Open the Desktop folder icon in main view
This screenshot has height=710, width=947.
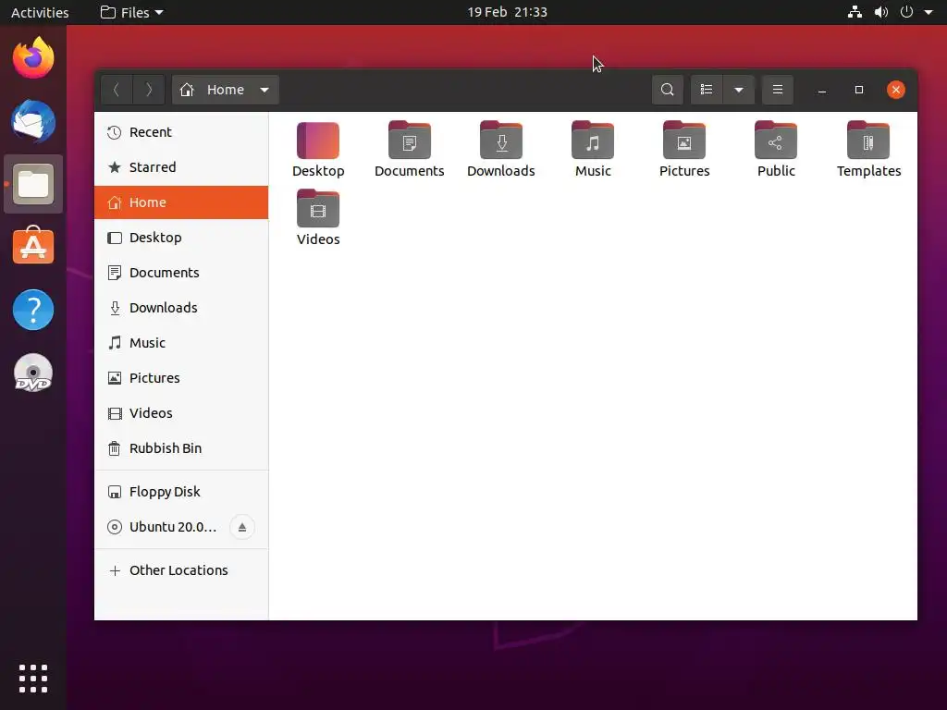[x=318, y=141]
